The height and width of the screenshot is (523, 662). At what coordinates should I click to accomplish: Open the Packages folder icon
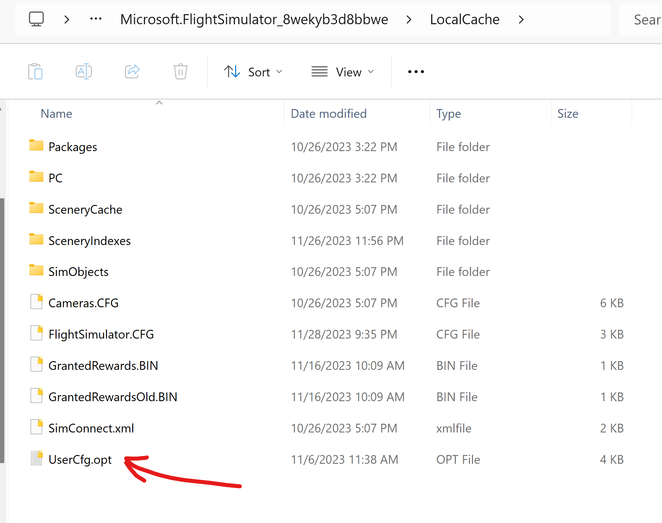click(36, 146)
